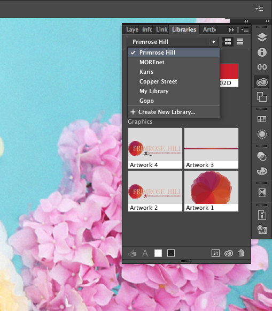Click the panel bottom resize grip

point(186,261)
